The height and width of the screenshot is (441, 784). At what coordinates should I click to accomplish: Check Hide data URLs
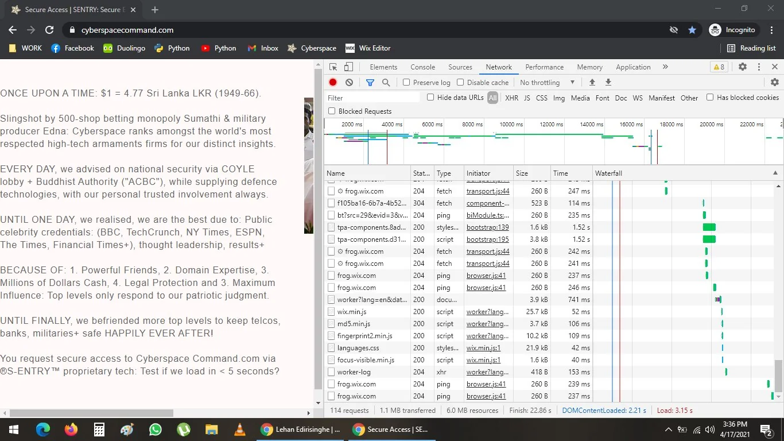click(430, 98)
